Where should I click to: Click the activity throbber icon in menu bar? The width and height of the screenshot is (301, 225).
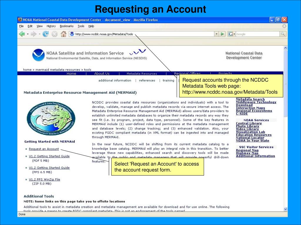(x=284, y=26)
